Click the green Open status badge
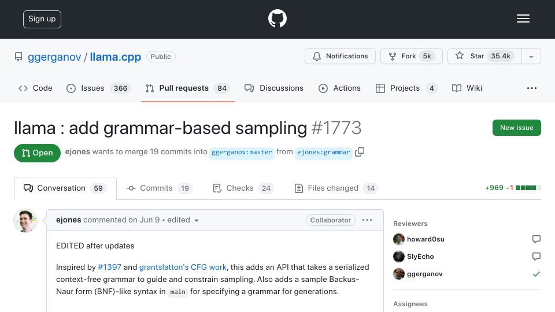The height and width of the screenshot is (312, 555). tap(37, 153)
